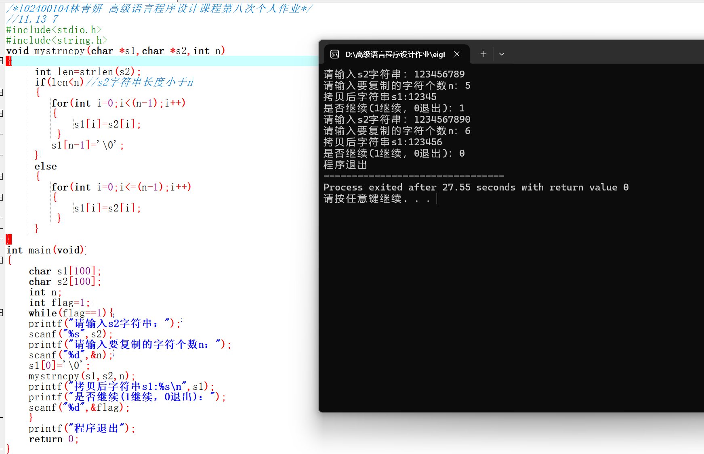Click the terminal's 程序退出 output line

pyautogui.click(x=346, y=165)
